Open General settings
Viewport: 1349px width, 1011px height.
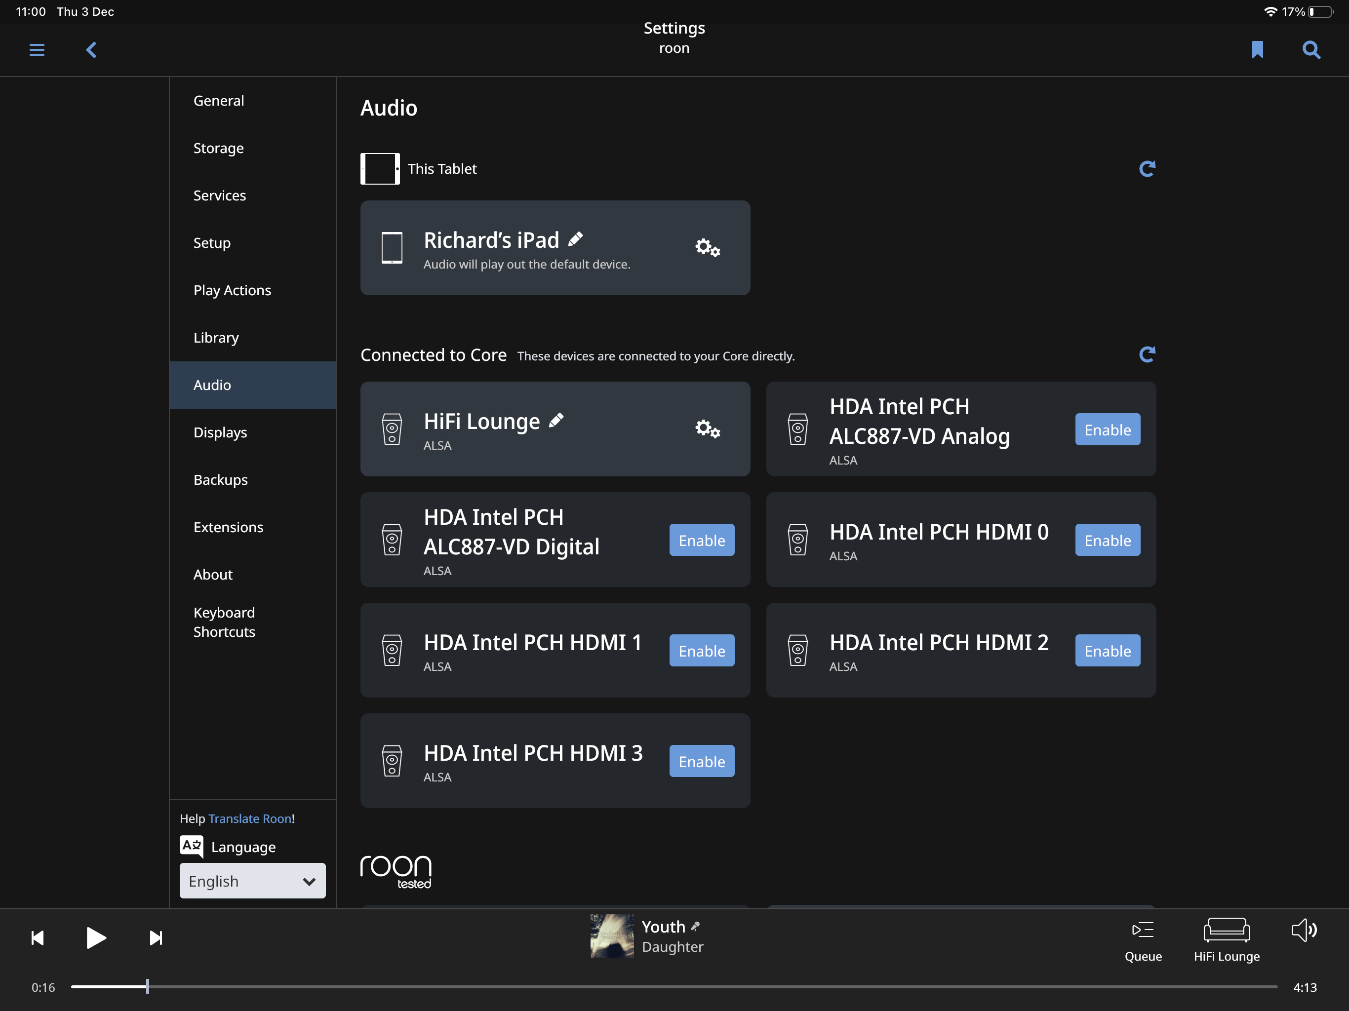coord(252,101)
